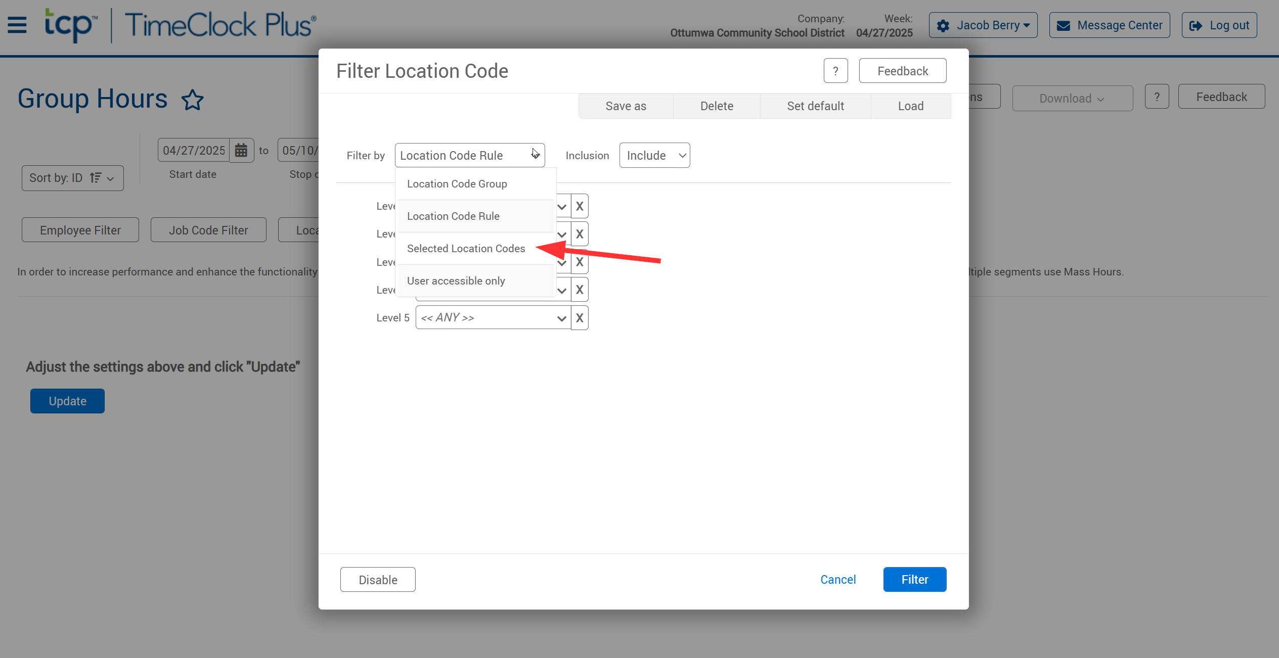Open the Inclusion Include dropdown
Image resolution: width=1279 pixels, height=658 pixels.
tap(654, 156)
